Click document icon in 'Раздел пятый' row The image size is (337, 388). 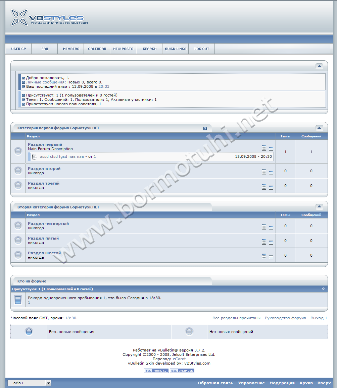point(264,242)
